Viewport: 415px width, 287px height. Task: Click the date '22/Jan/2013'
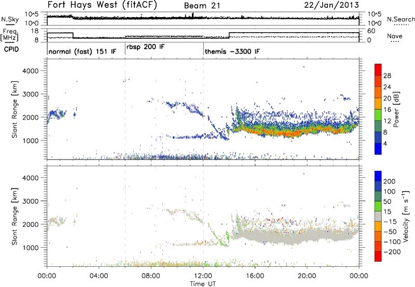(331, 5)
